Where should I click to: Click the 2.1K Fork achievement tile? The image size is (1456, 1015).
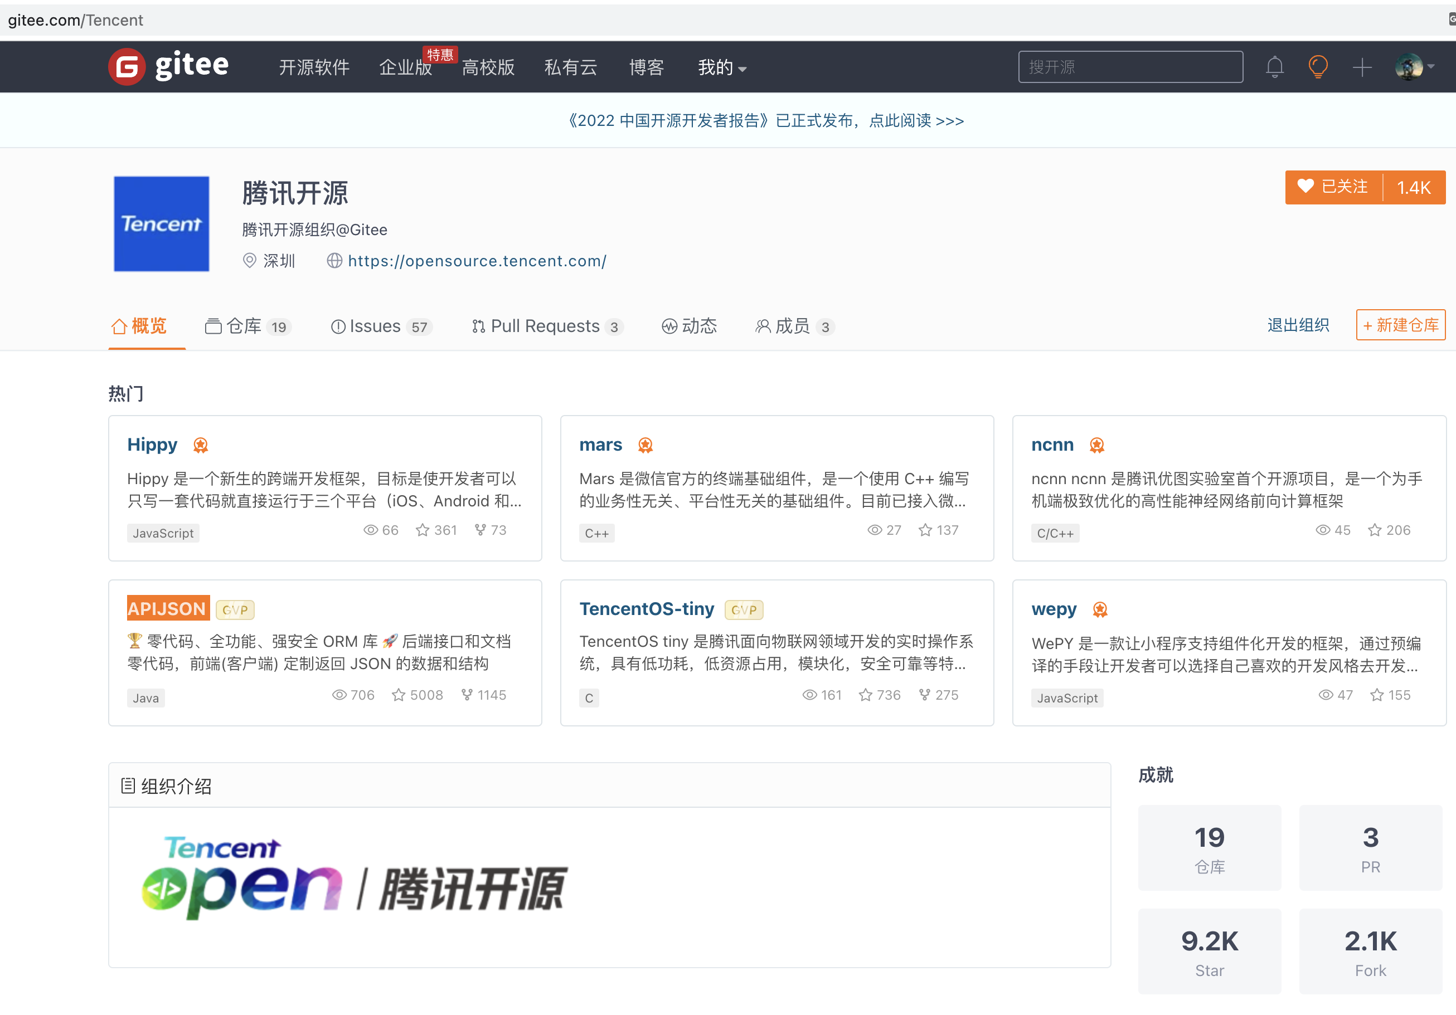(x=1370, y=951)
